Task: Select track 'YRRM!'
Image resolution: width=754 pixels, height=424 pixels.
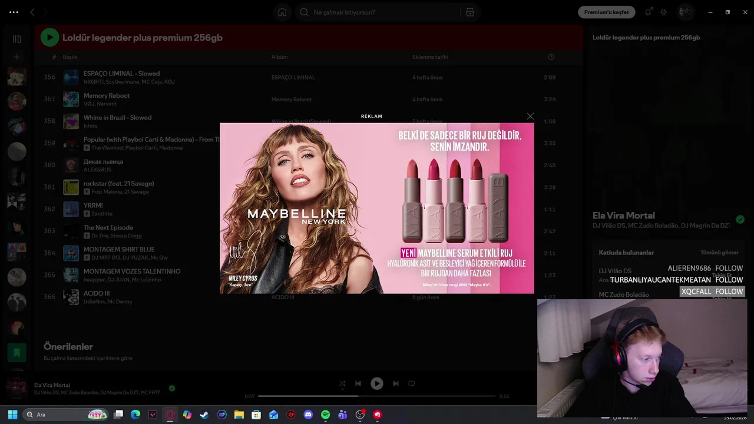Action: point(93,206)
